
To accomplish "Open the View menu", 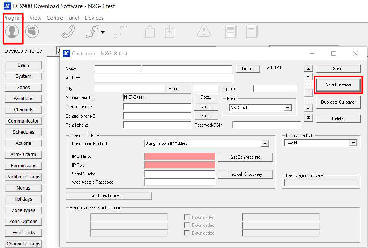I will 35,18.
